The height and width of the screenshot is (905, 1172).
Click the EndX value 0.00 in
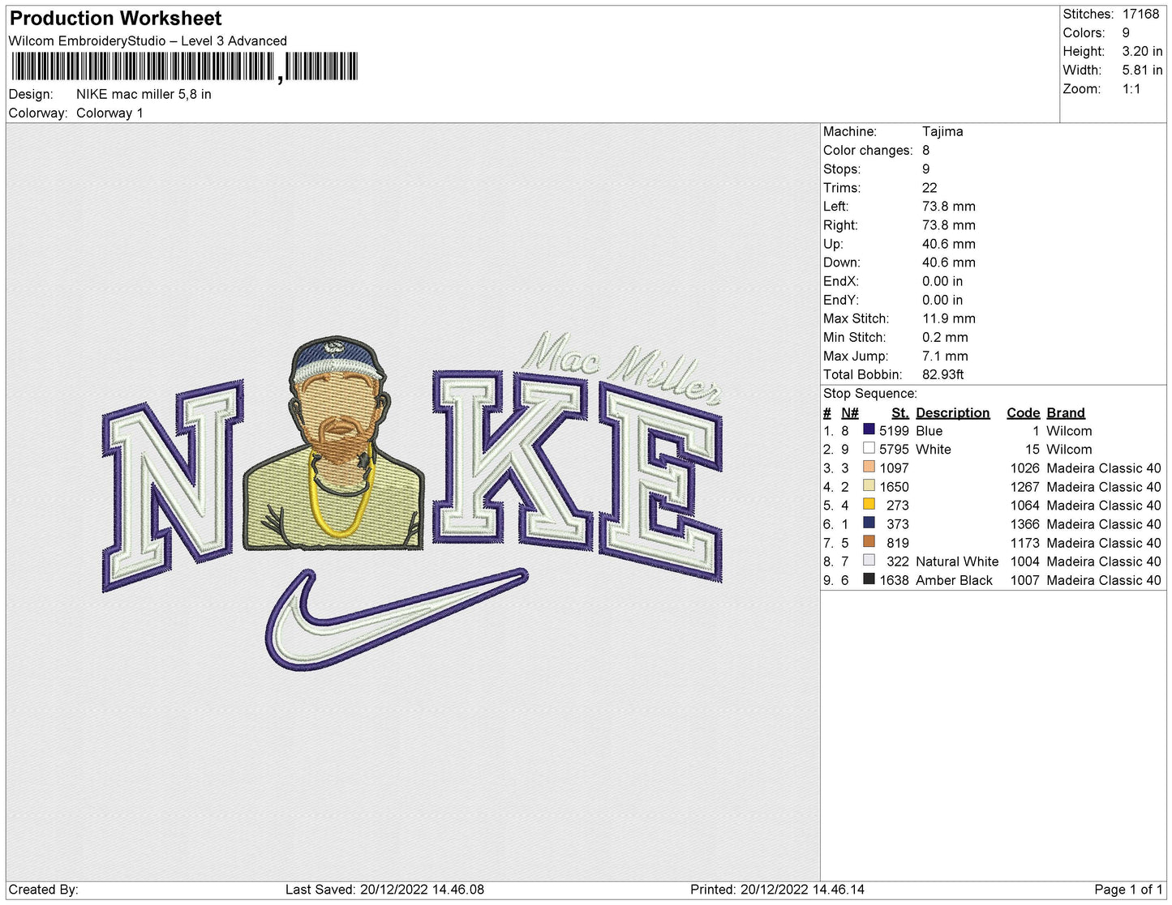point(942,280)
